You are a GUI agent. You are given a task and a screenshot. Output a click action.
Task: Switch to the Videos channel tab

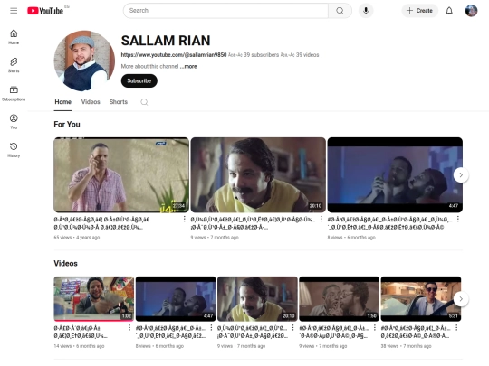[91, 102]
